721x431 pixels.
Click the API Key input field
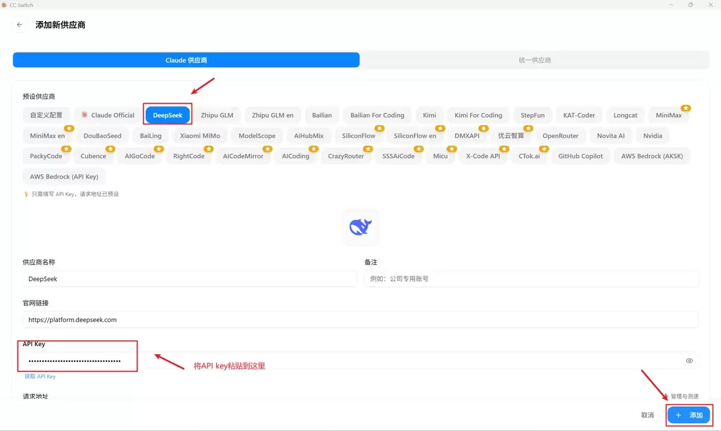[x=360, y=361]
